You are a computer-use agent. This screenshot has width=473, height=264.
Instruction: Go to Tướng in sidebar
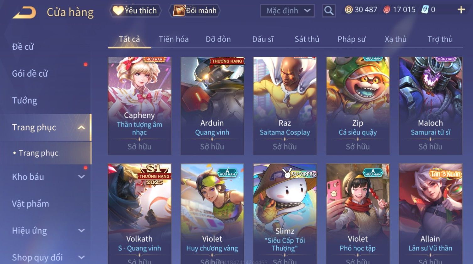[x=24, y=100]
